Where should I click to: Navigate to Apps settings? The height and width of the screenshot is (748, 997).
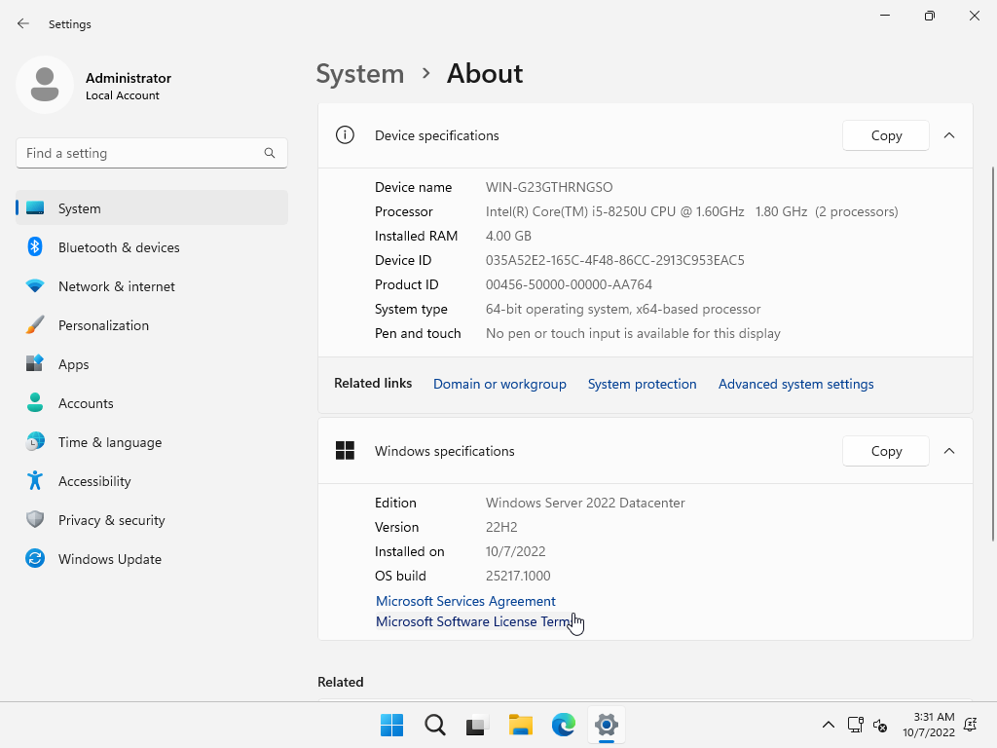pos(152,364)
